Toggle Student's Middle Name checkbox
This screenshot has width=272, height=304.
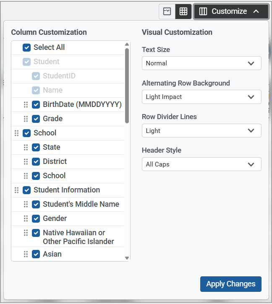coord(36,204)
